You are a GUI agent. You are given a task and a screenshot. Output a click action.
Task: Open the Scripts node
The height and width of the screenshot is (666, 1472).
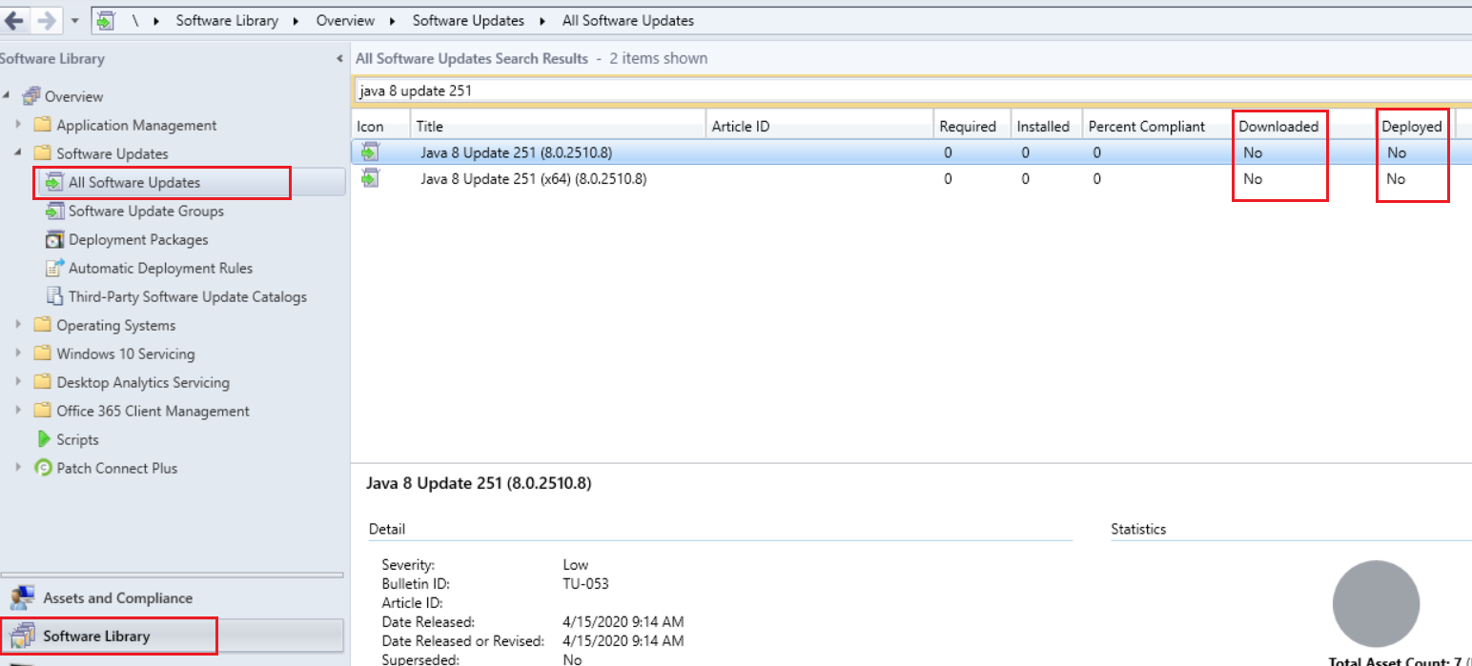[x=77, y=439]
